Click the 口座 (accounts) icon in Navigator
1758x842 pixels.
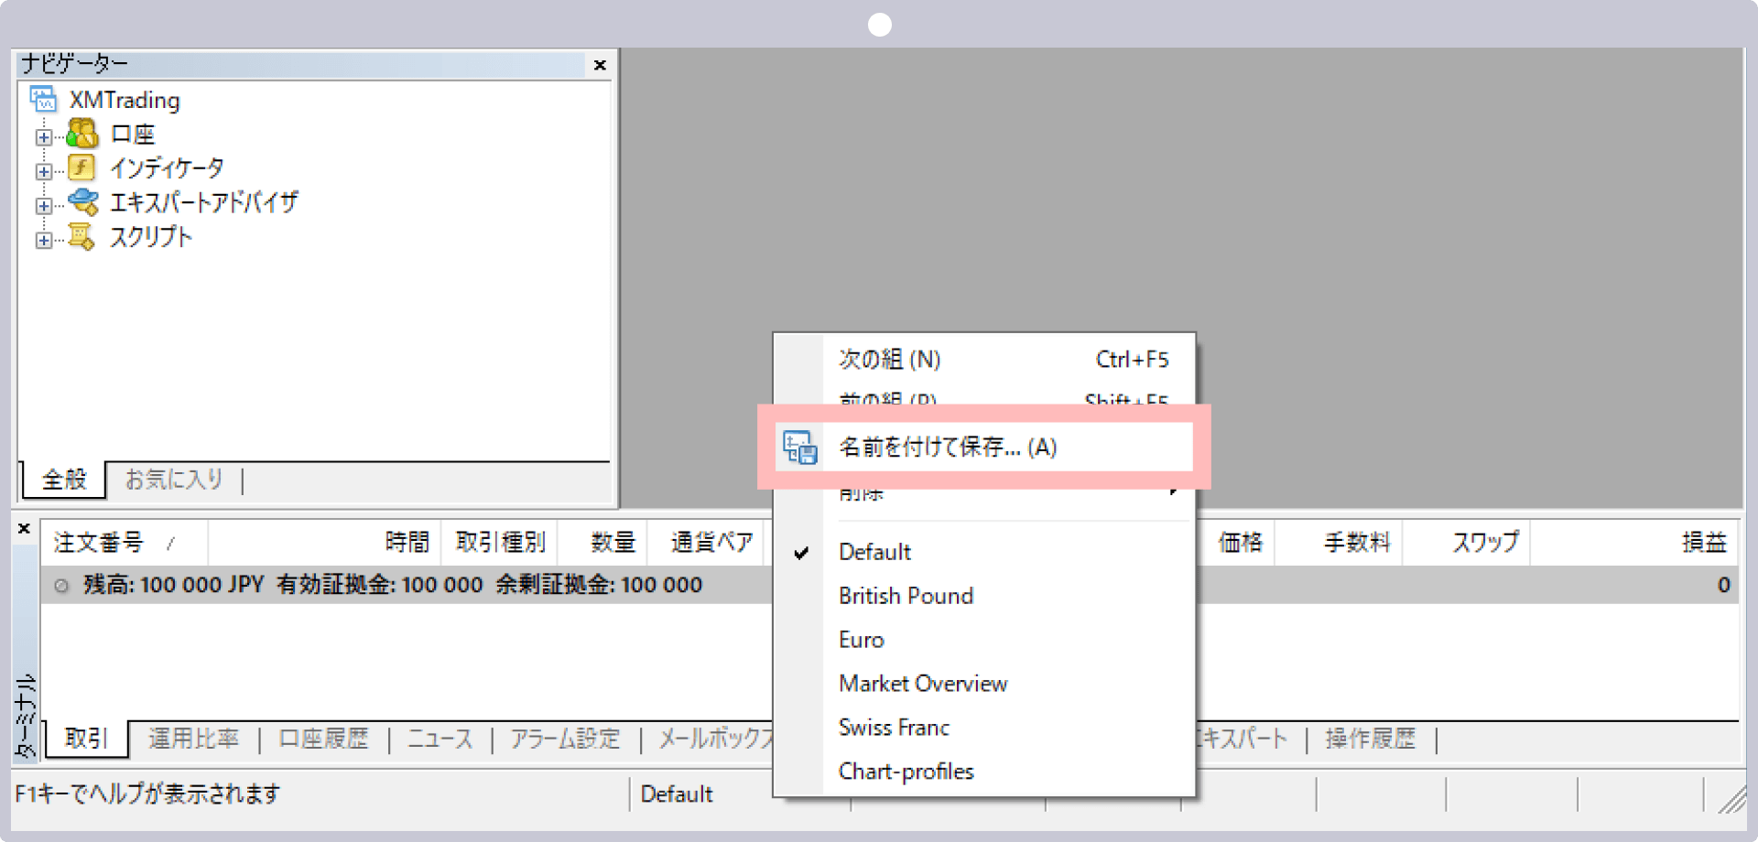click(82, 134)
